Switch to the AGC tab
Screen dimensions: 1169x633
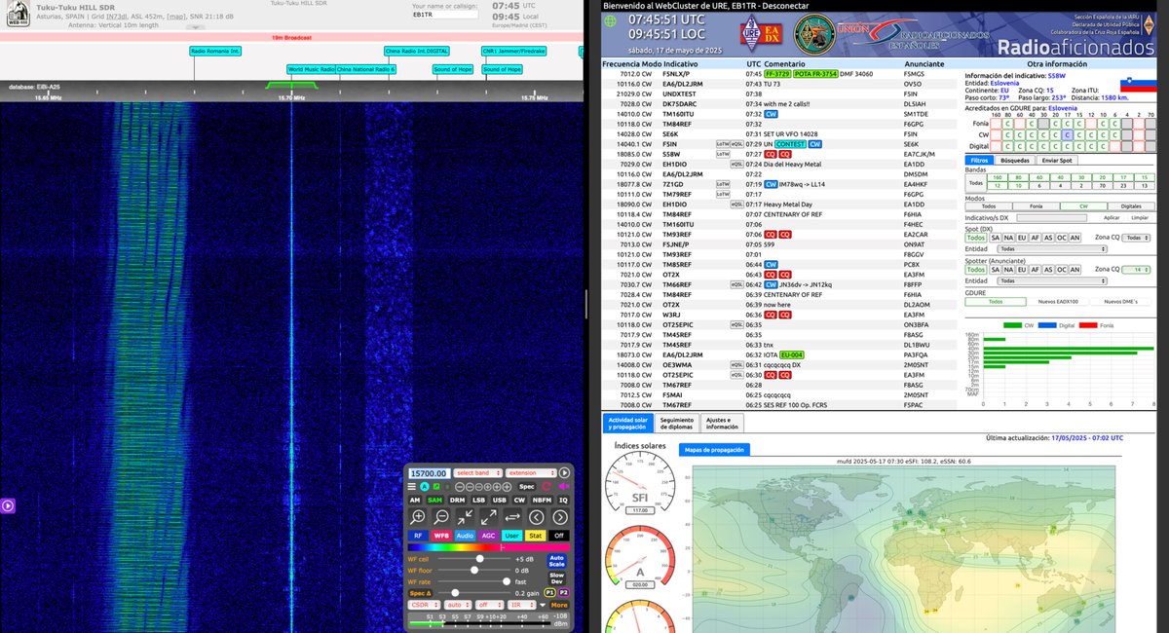[488, 536]
